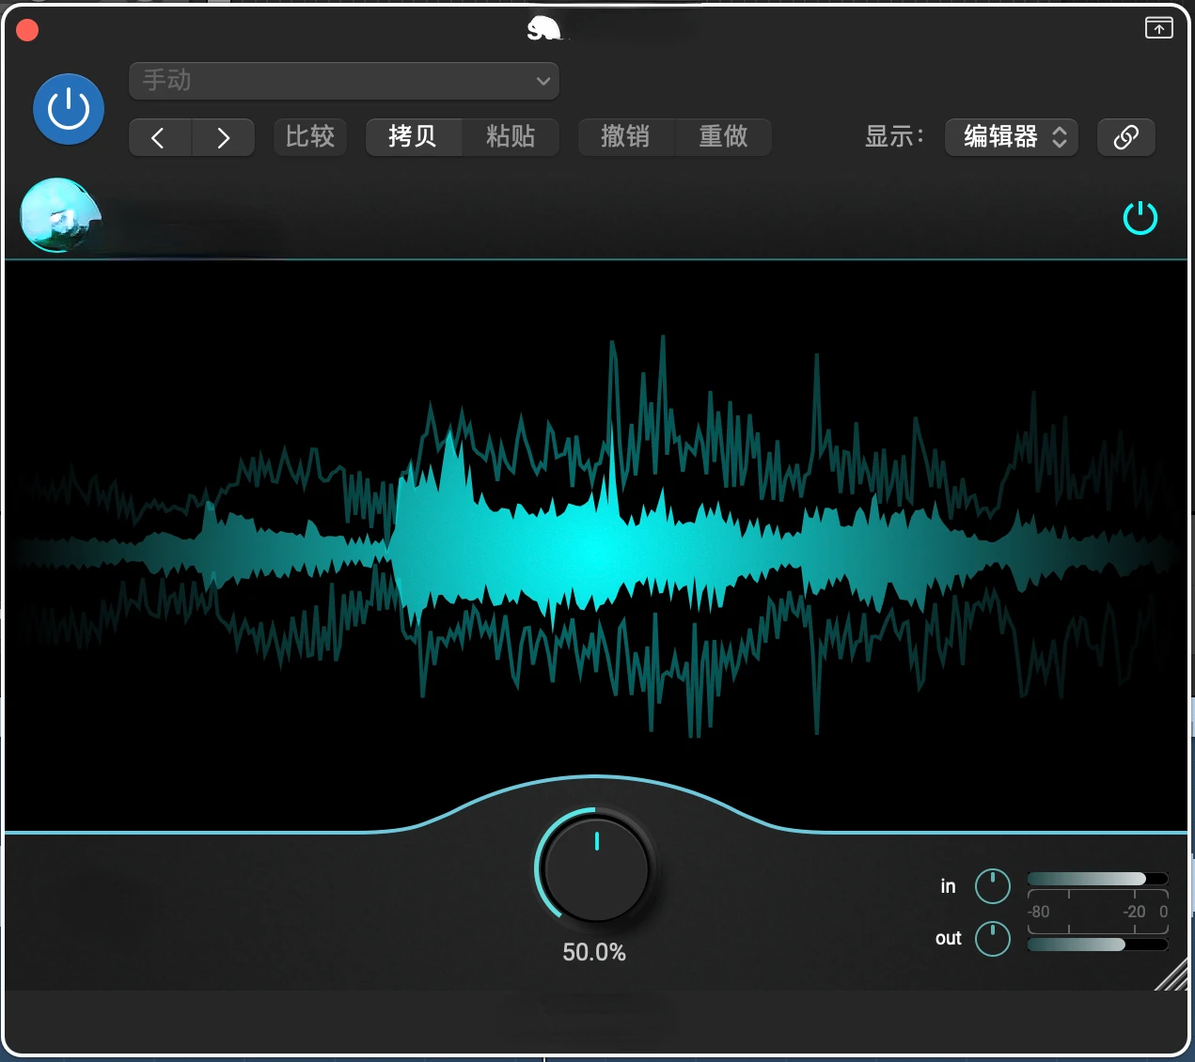
Task: Click the 粘贴 paste button
Action: click(511, 137)
